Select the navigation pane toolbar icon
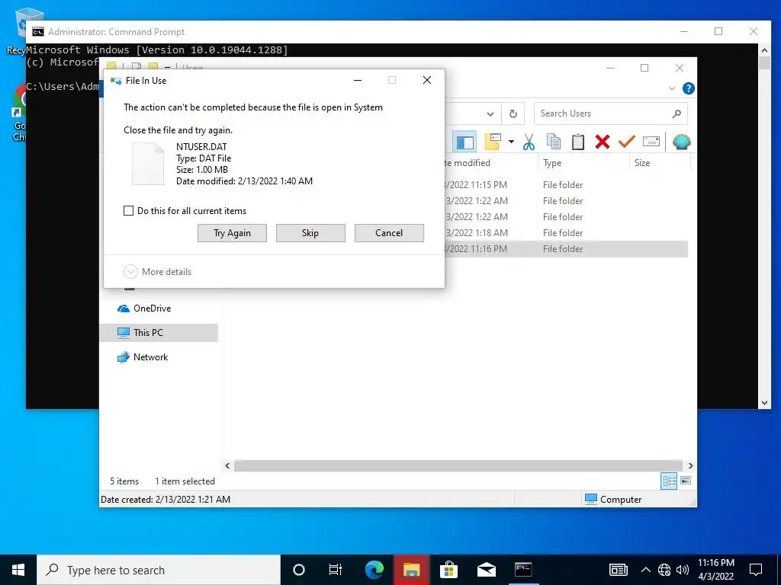781x585 pixels. pos(464,142)
